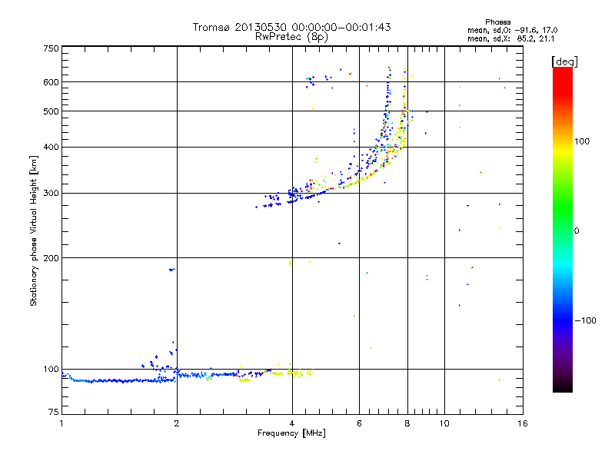
Task: Click the plot title "Tromsø 20130530 00:00:00-00:01:43"
Action: pos(291,27)
